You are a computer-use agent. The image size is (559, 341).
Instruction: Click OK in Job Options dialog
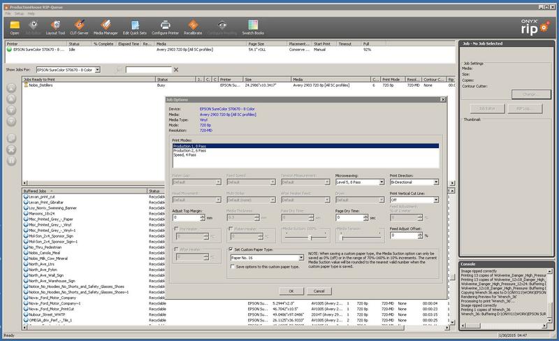(x=291, y=291)
